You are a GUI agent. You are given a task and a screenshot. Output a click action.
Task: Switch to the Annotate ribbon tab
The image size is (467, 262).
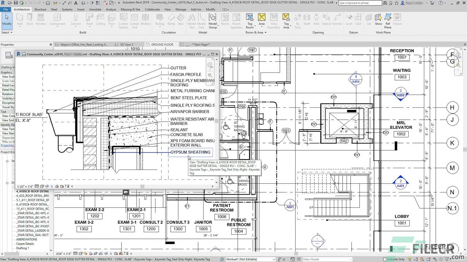(x=95, y=9)
